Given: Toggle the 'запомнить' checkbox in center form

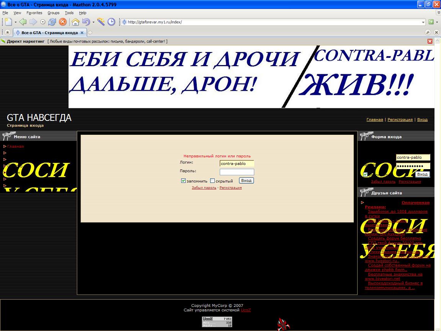Looking at the screenshot, I should 183,181.
